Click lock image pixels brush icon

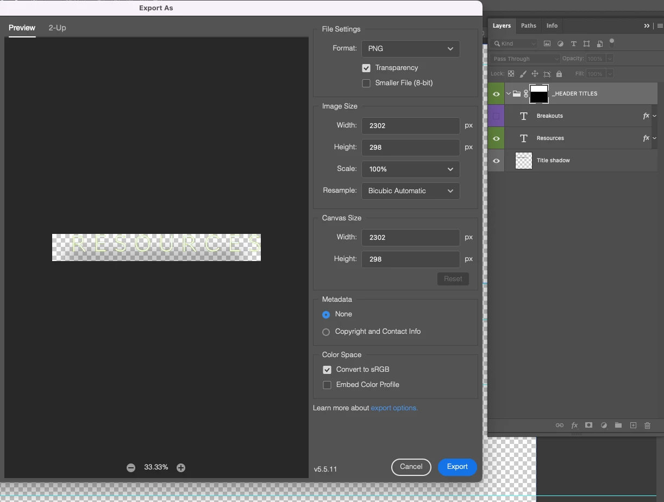click(523, 74)
